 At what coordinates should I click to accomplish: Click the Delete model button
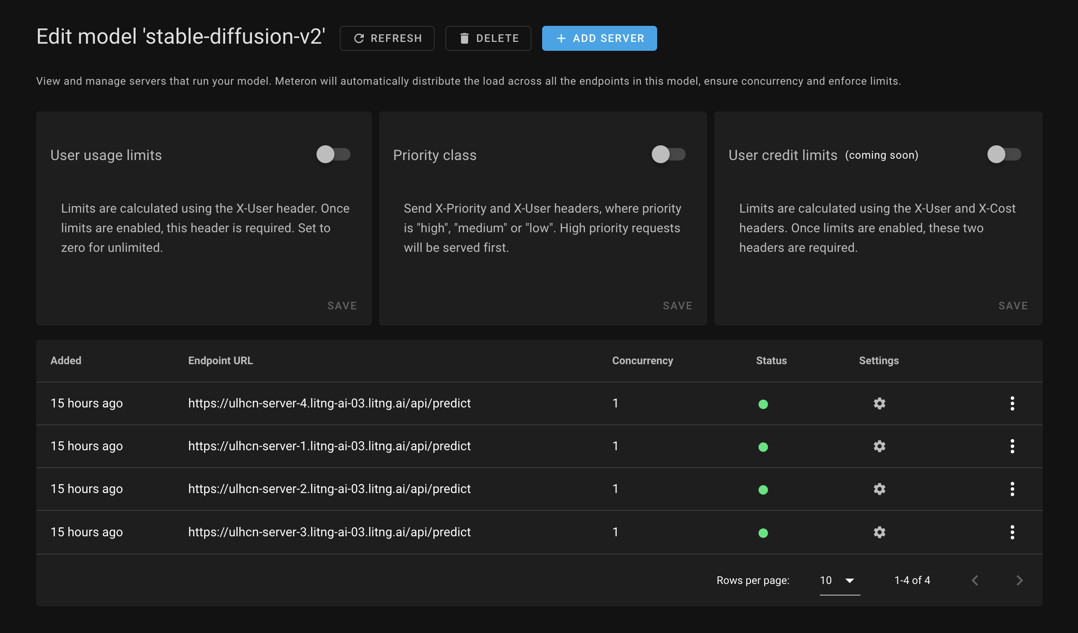[488, 38]
